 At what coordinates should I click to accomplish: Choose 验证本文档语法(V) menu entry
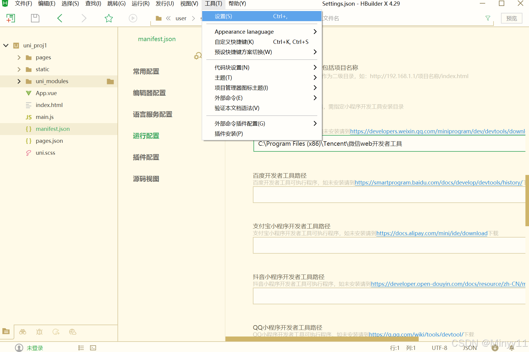tap(262, 108)
